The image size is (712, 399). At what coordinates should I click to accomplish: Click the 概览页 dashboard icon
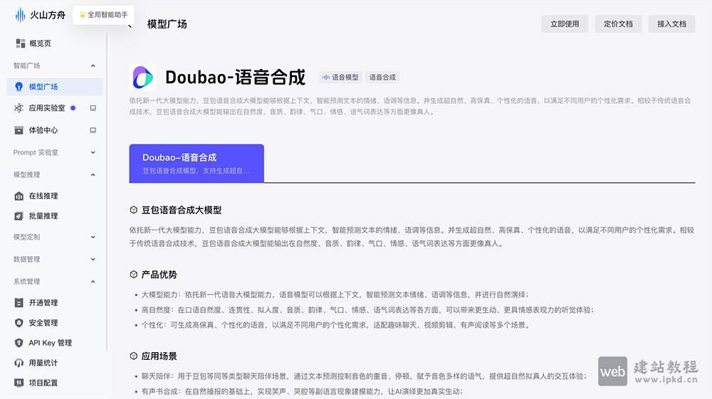click(x=21, y=43)
